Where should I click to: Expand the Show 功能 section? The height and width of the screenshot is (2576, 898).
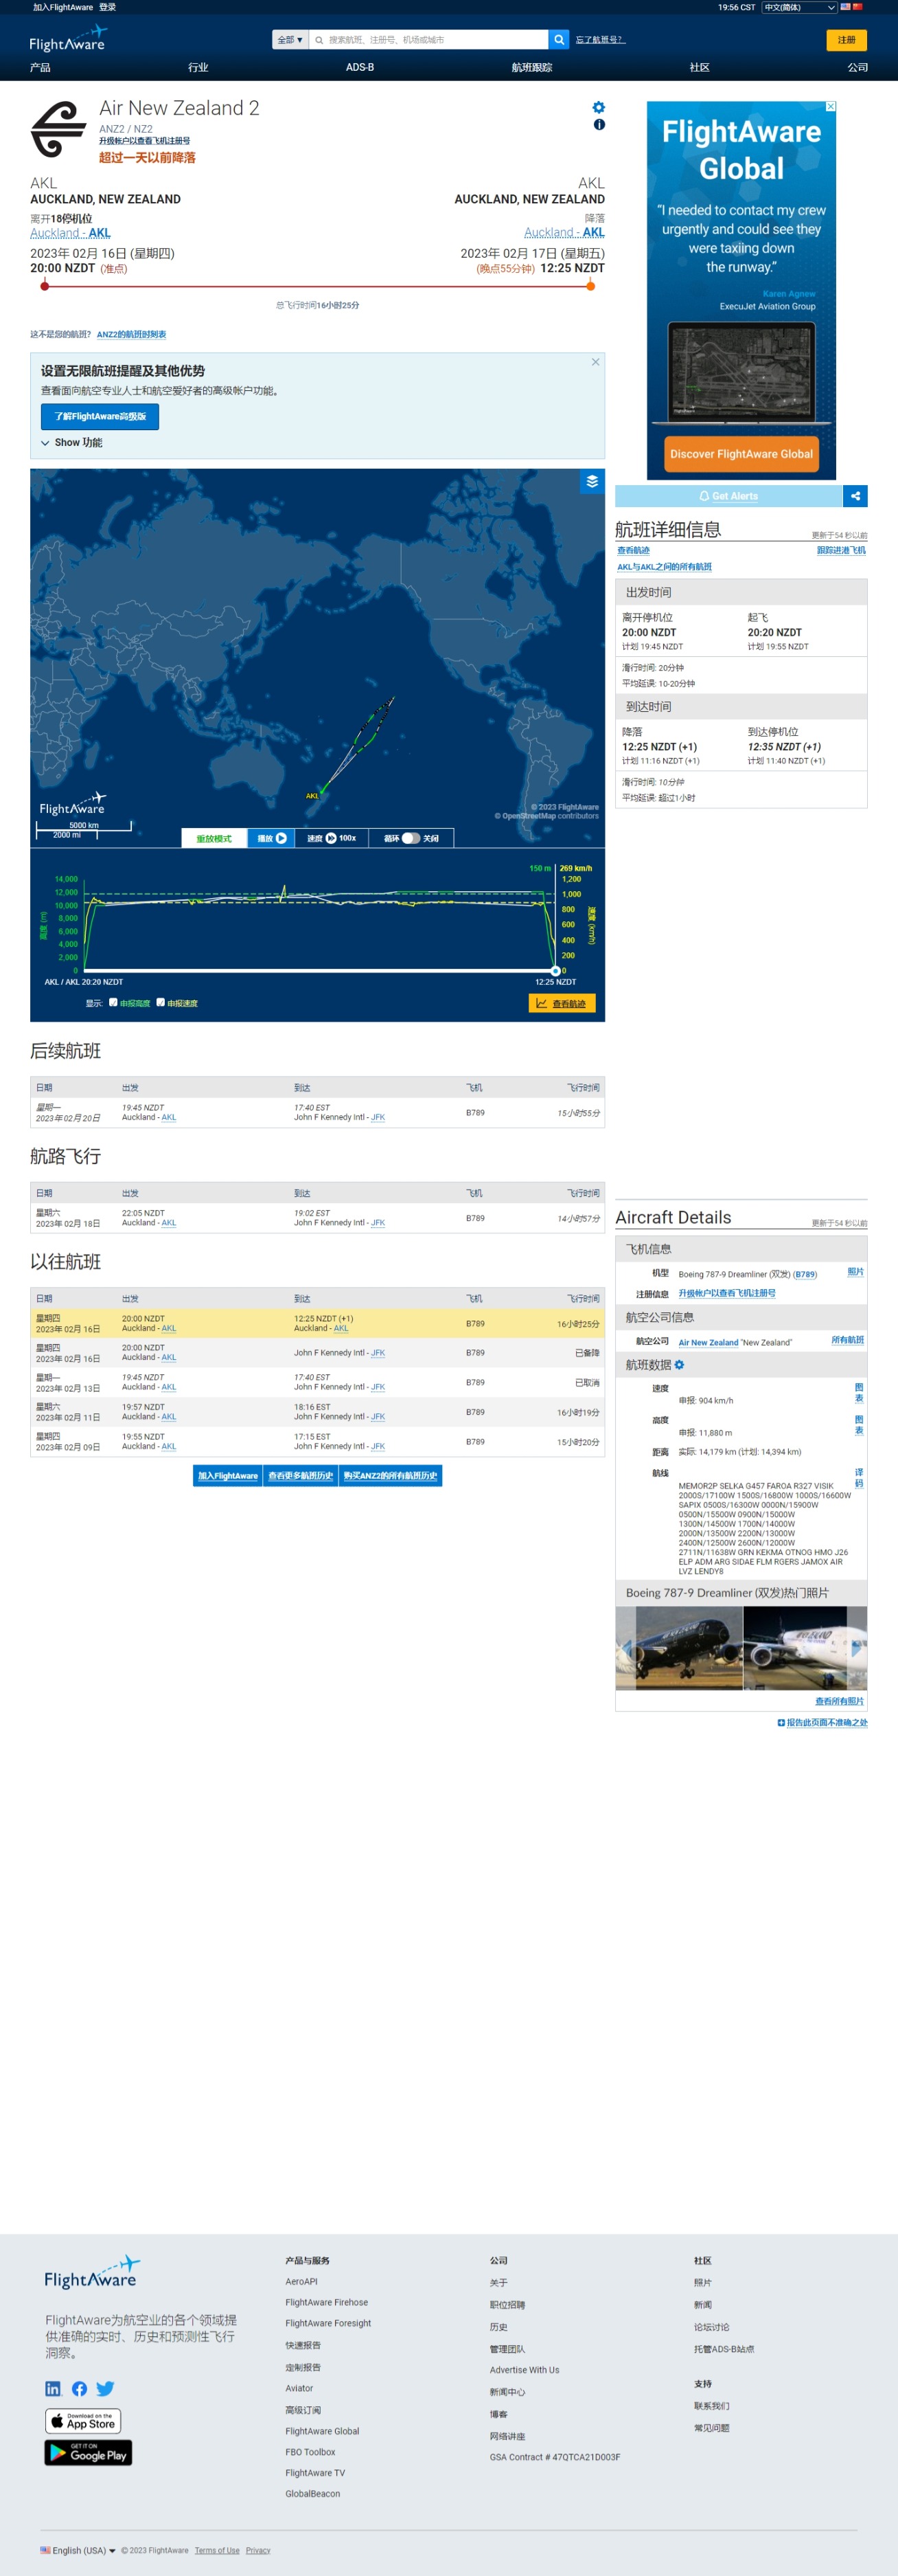[72, 442]
